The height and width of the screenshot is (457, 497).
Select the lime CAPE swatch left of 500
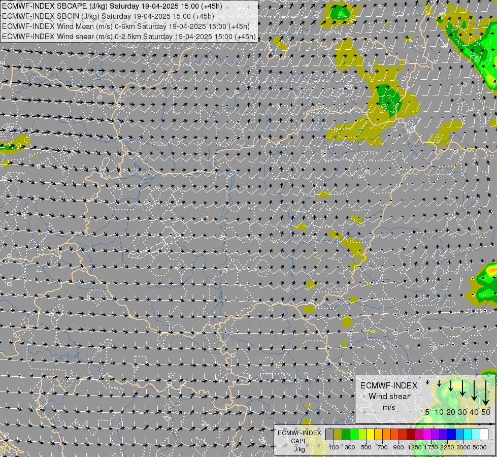pyautogui.click(x=362, y=434)
